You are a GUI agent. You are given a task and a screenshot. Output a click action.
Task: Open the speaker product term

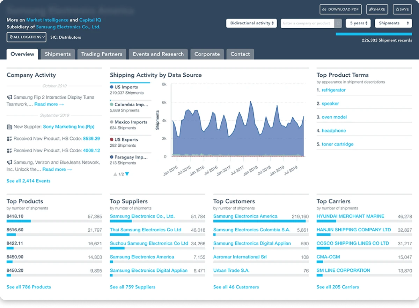(x=330, y=103)
